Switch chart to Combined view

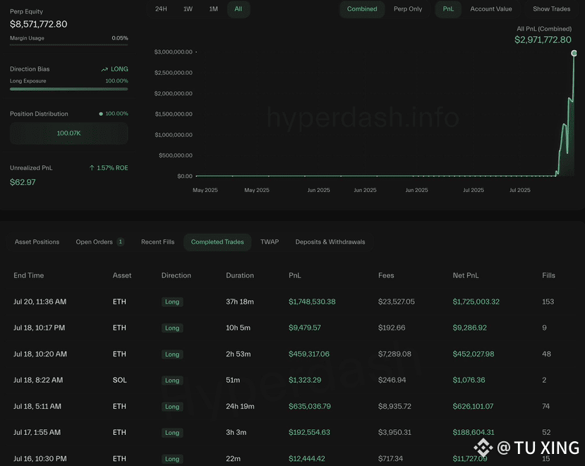coord(362,9)
